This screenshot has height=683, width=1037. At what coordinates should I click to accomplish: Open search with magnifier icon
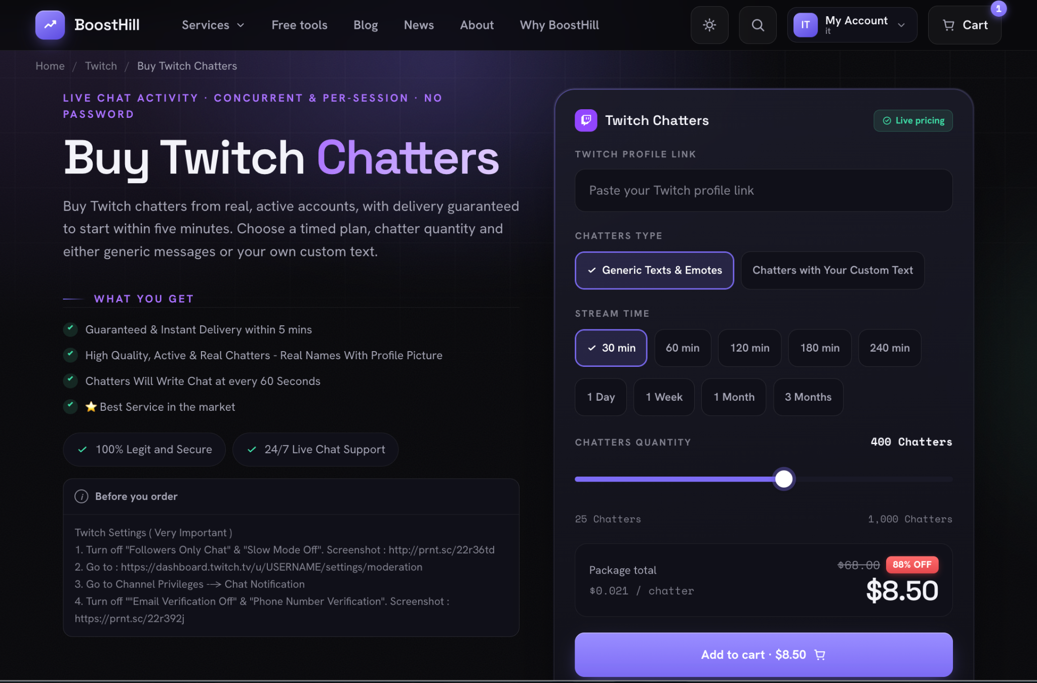pyautogui.click(x=757, y=25)
